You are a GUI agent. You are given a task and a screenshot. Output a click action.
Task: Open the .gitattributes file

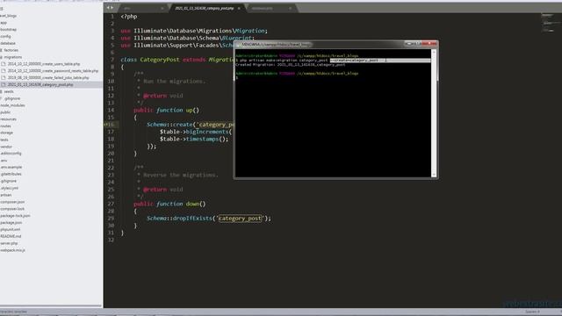[x=11, y=174]
